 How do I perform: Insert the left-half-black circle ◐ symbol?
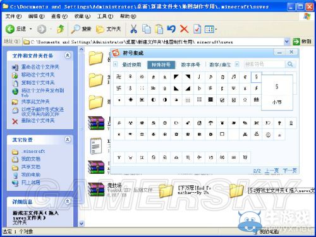pos(154,100)
